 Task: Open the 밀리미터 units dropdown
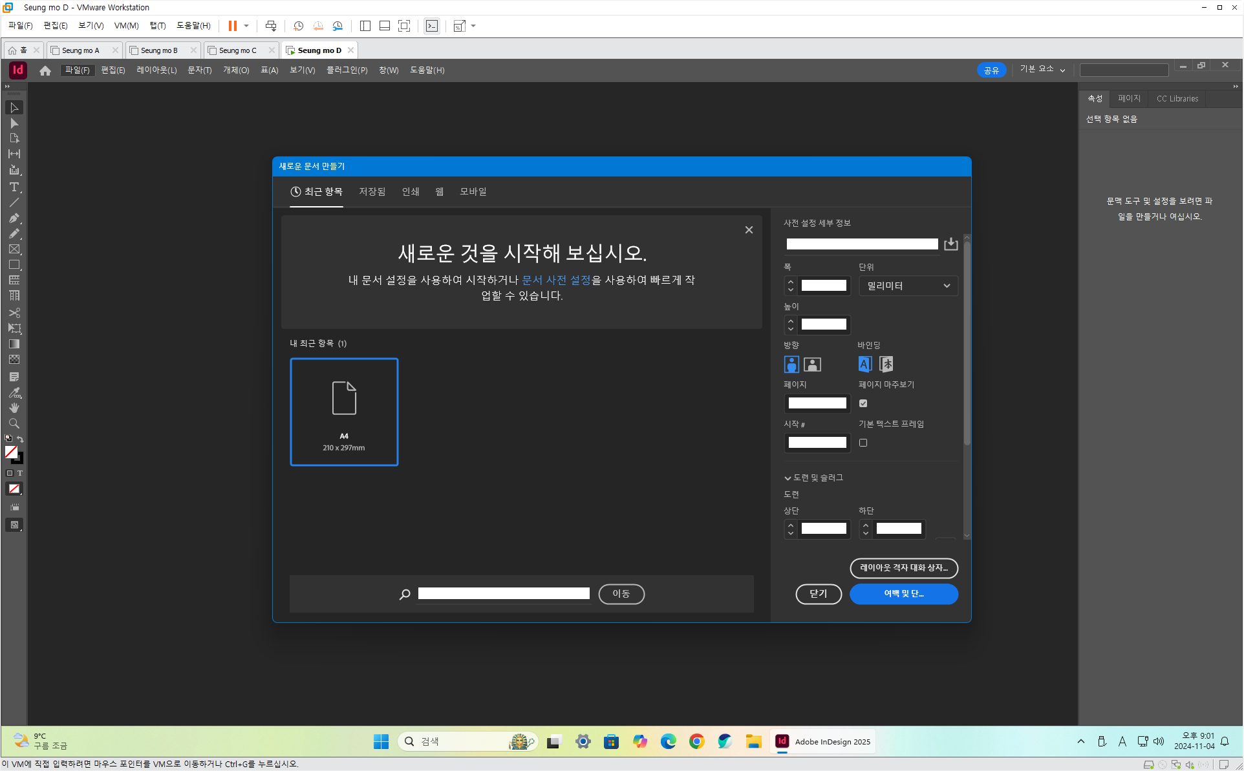[908, 286]
